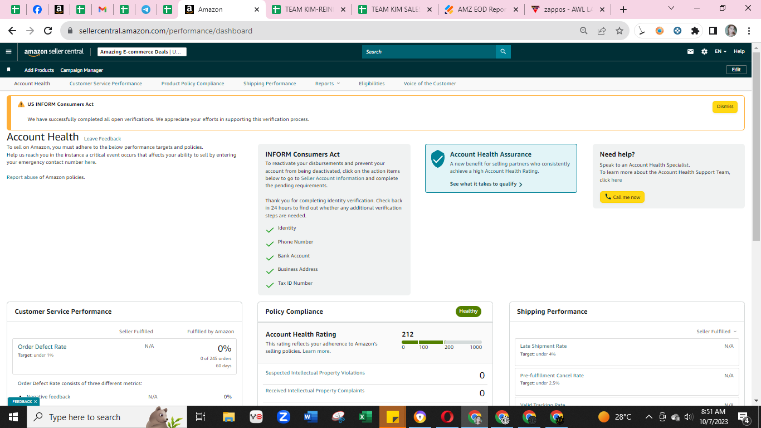The image size is (761, 428).
Task: Open Customer Service Performance in the navigation bar
Action: pyautogui.click(x=106, y=84)
